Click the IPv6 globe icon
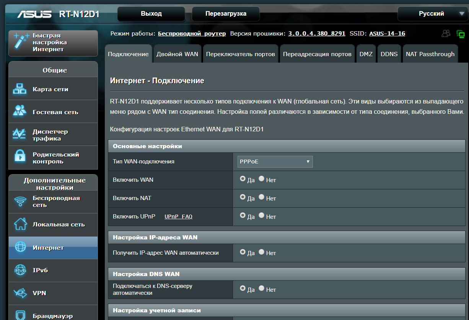The width and height of the screenshot is (469, 320). click(x=20, y=270)
